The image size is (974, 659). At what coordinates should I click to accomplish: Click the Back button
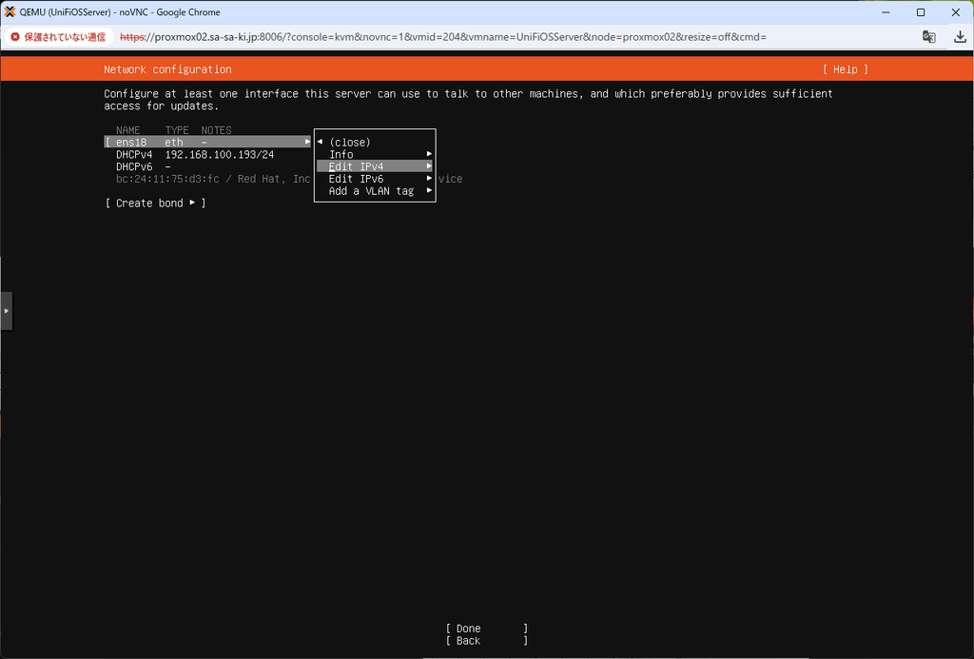[486, 641]
